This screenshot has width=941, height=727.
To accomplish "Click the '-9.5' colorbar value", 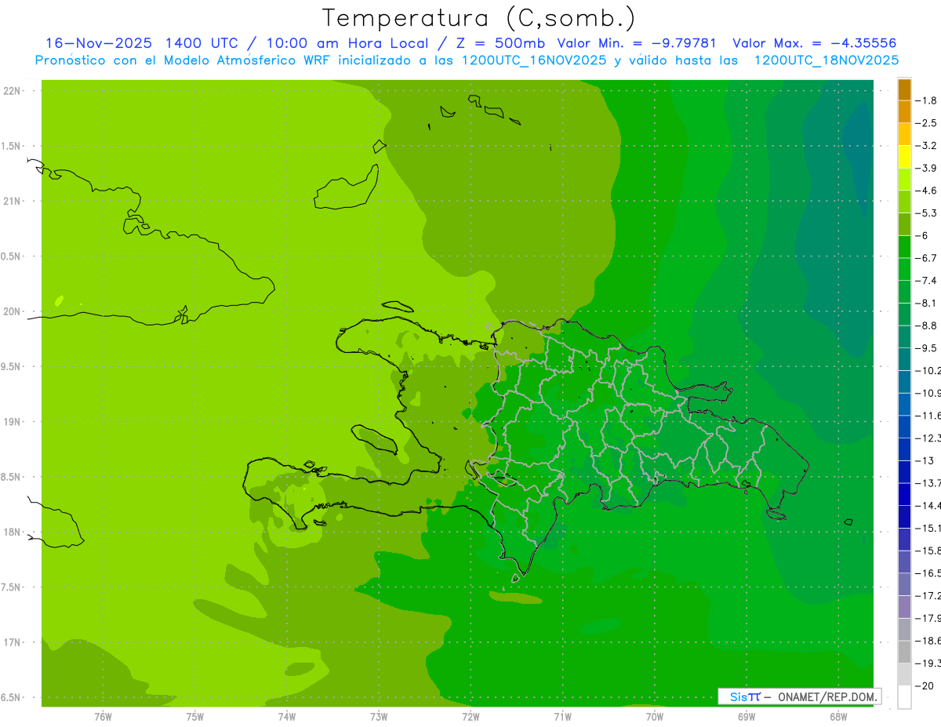I will 927,348.
